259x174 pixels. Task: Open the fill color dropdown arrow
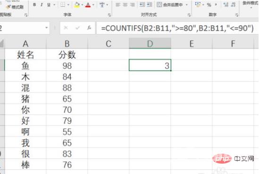click(x=82, y=5)
